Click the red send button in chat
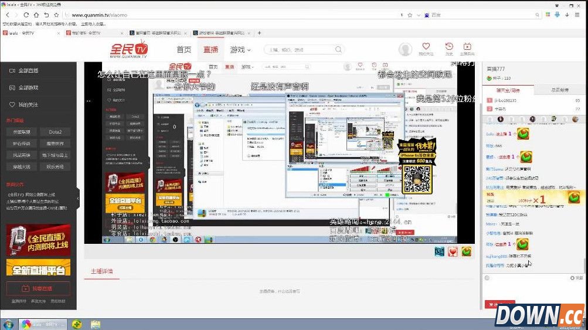The height and width of the screenshot is (330, 588). (499, 304)
